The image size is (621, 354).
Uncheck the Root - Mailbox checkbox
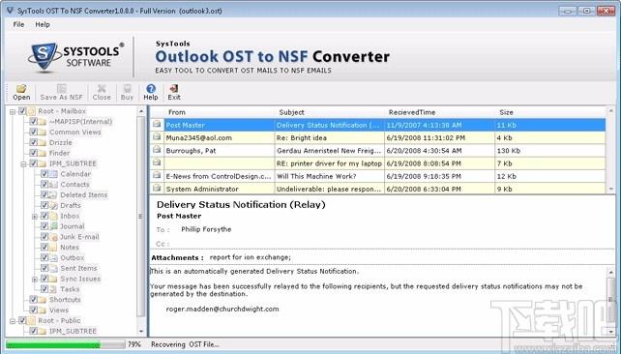22,111
